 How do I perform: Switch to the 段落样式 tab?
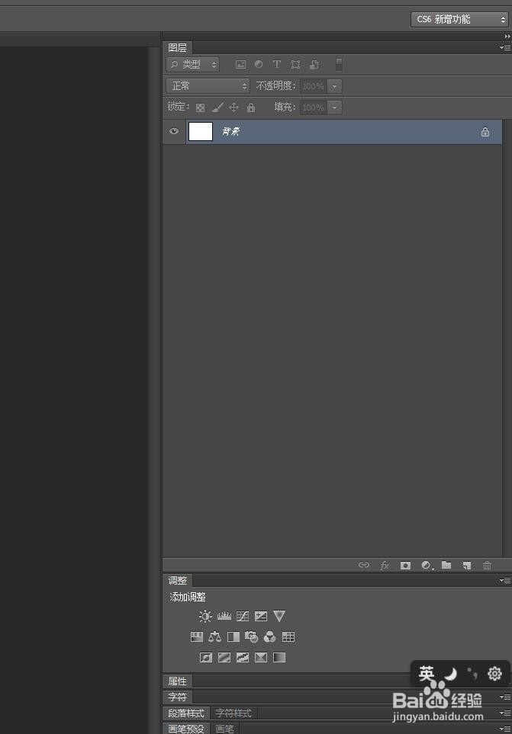pyautogui.click(x=186, y=713)
